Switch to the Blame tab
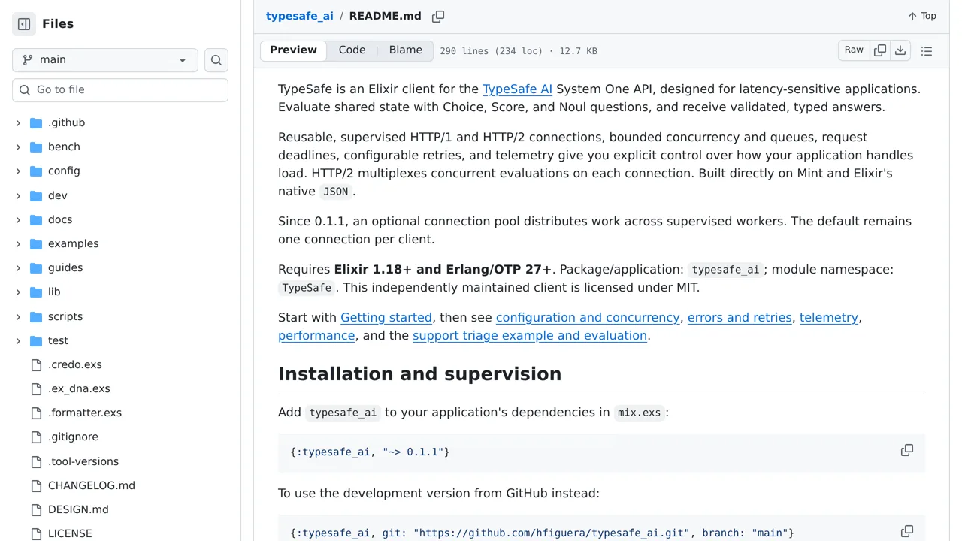Image resolution: width=962 pixels, height=541 pixels. [406, 50]
